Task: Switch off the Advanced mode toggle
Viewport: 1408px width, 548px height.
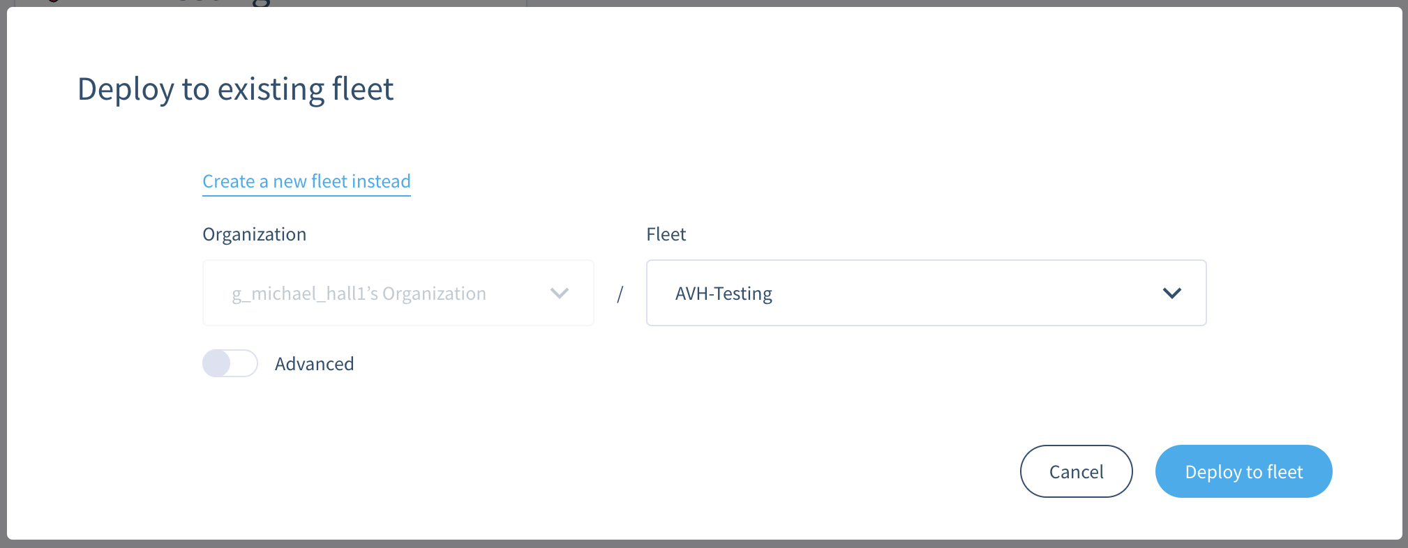Action: coord(230,363)
